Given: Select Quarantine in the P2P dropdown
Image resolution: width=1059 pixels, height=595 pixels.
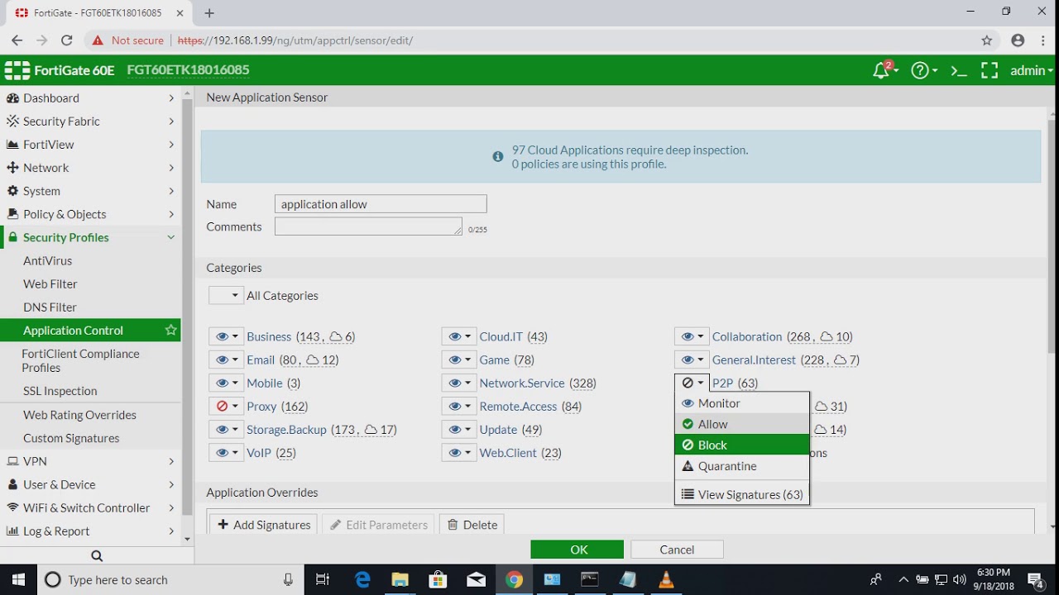Looking at the screenshot, I should click(742, 466).
